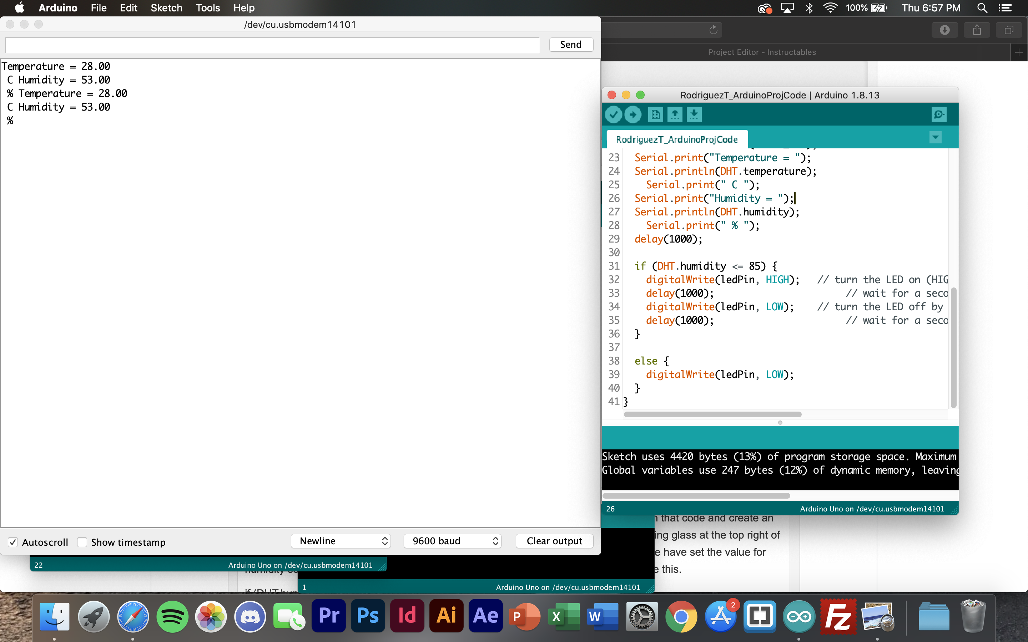Viewport: 1028px width, 642px height.
Task: Click the Upload arrow button
Action: (x=633, y=114)
